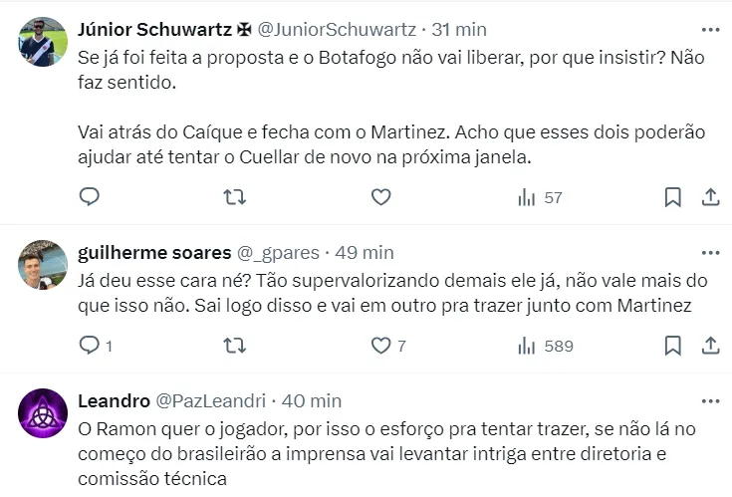Viewport: 732px width, 497px height.
Task: Like guilherme soares's tweet
Action: (380, 346)
